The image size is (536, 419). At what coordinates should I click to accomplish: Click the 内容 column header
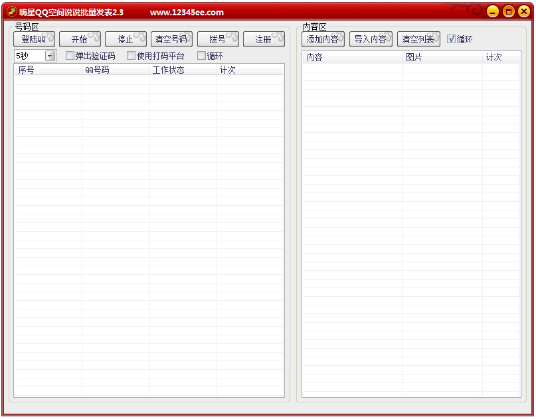(353, 57)
